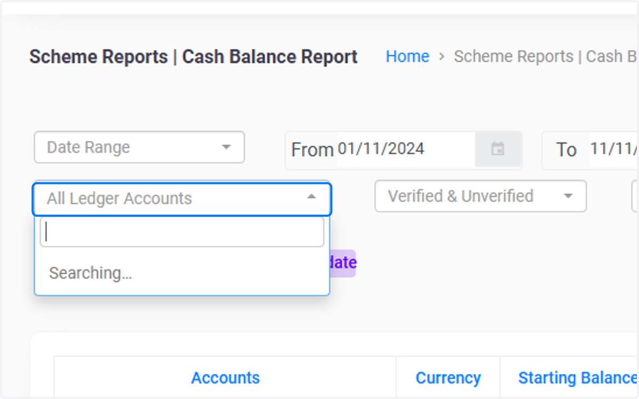This screenshot has width=639, height=399.
Task: Click the ledger account search box
Action: point(182,232)
